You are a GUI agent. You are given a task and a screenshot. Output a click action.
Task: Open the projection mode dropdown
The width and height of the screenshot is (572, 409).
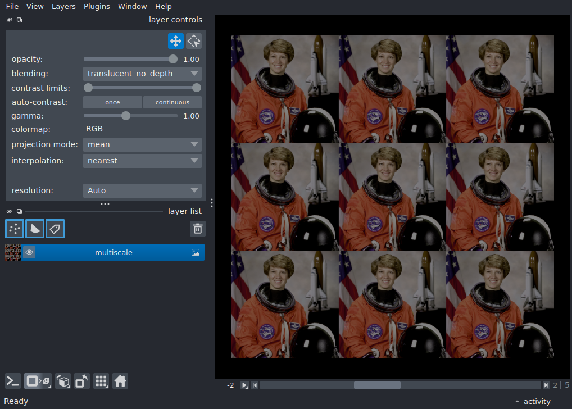pyautogui.click(x=142, y=144)
